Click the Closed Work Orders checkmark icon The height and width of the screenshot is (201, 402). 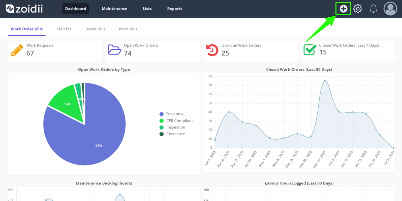click(310, 50)
